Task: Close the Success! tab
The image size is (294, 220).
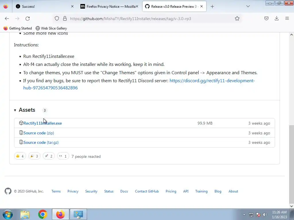Action: click(72, 7)
